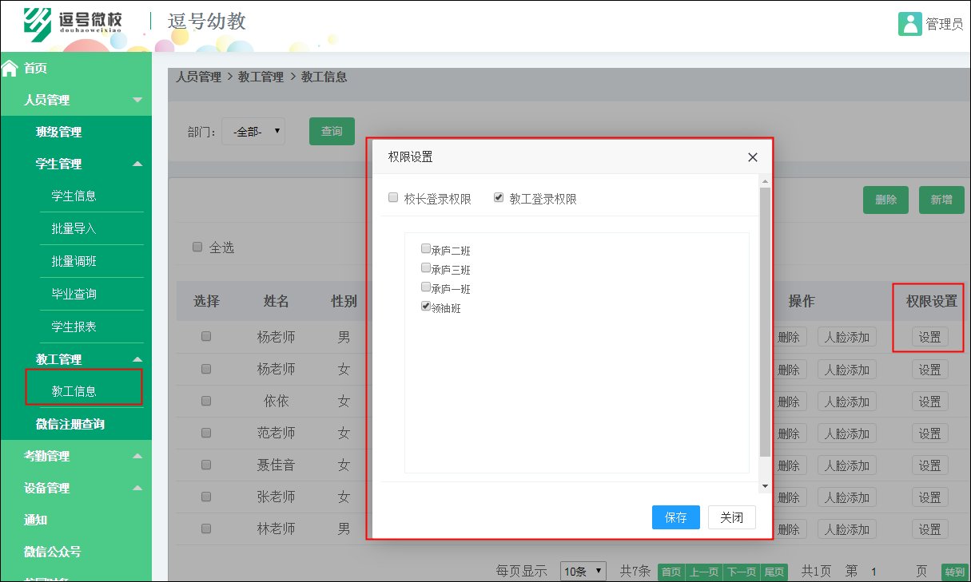The width and height of the screenshot is (971, 582).
Task: Expand the 考勤管理 menu section
Action: (x=76, y=456)
